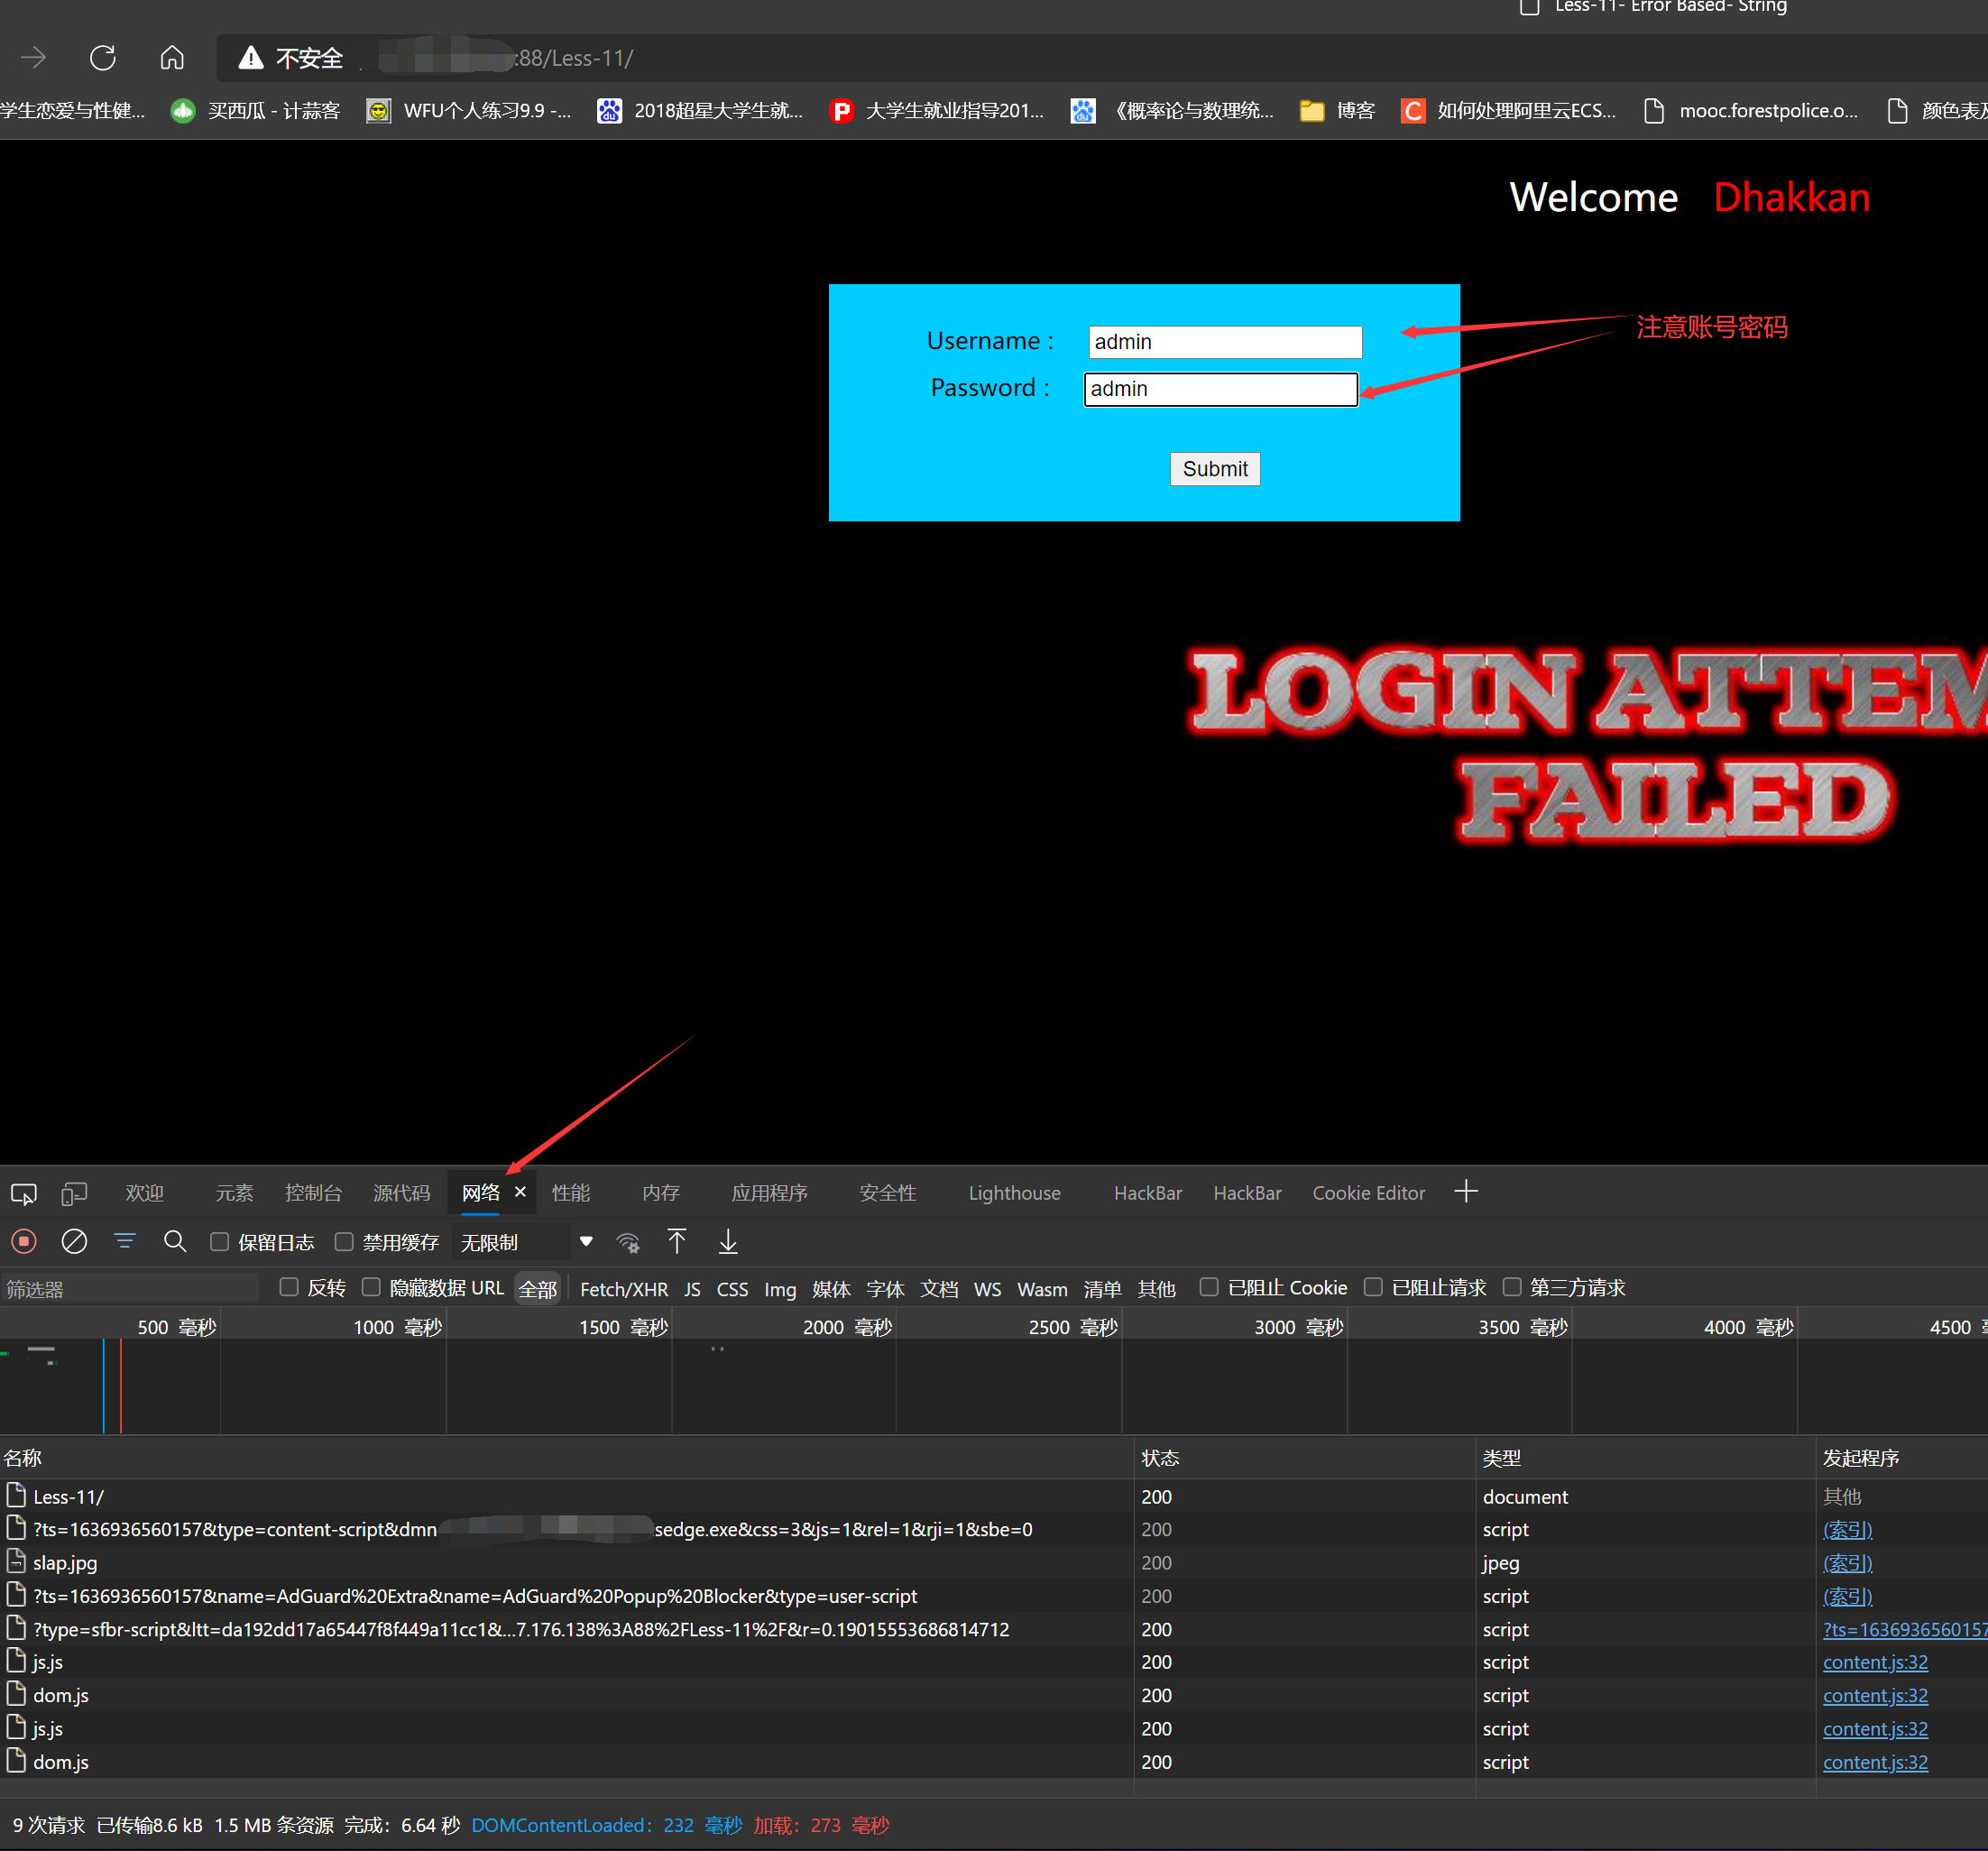Enable the 禁用缓存 checkbox
Screen dimensions: 1988x1851
point(344,1242)
